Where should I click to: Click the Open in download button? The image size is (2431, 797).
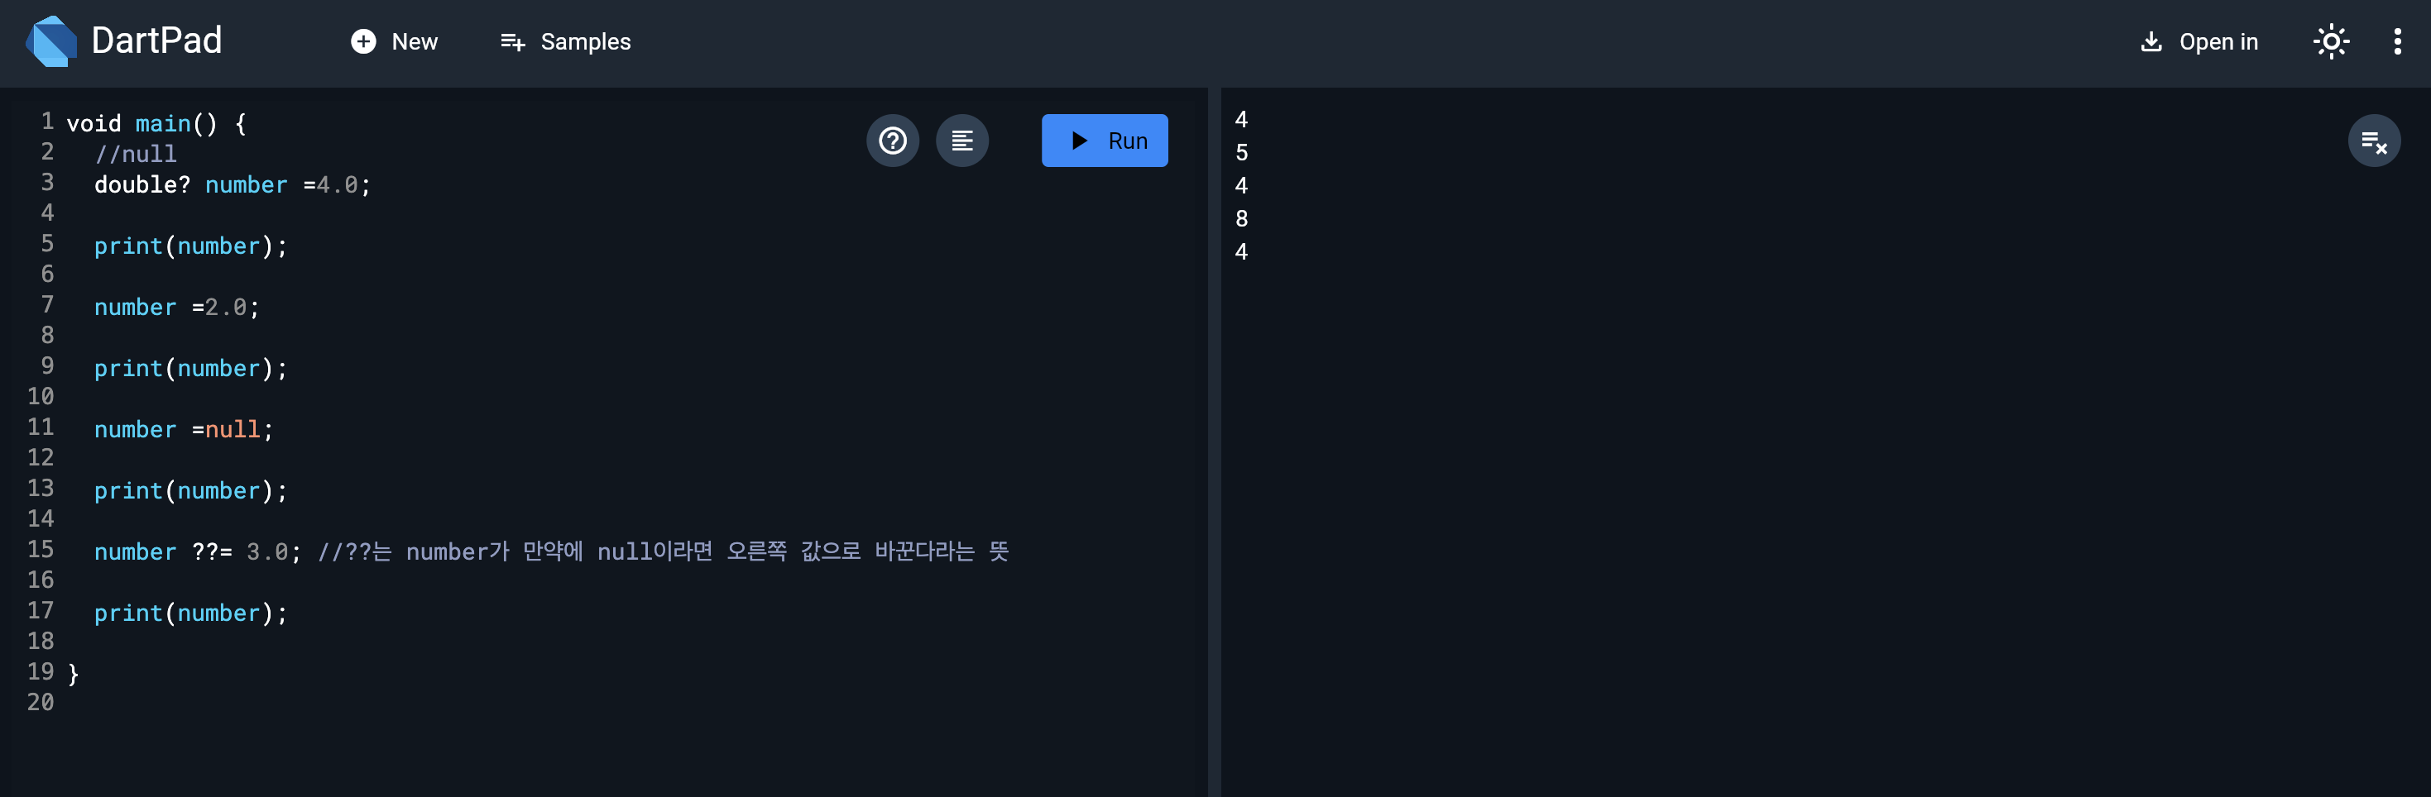point(2198,41)
